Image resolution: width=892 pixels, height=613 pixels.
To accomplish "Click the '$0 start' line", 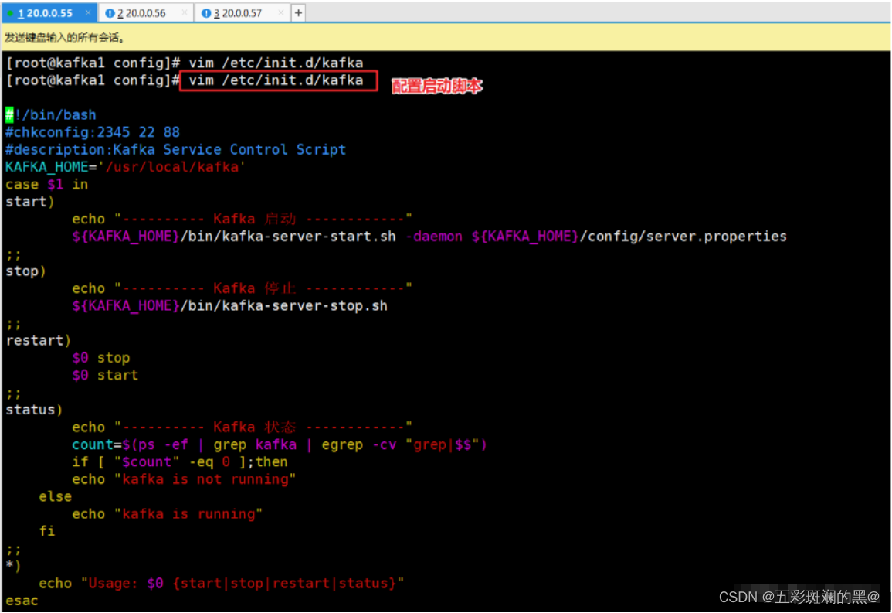I will click(x=105, y=375).
